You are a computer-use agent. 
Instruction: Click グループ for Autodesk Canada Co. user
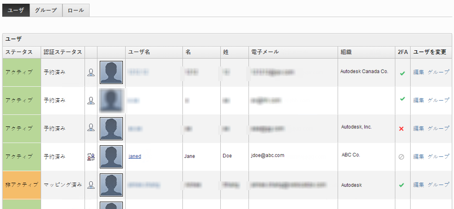click(438, 72)
